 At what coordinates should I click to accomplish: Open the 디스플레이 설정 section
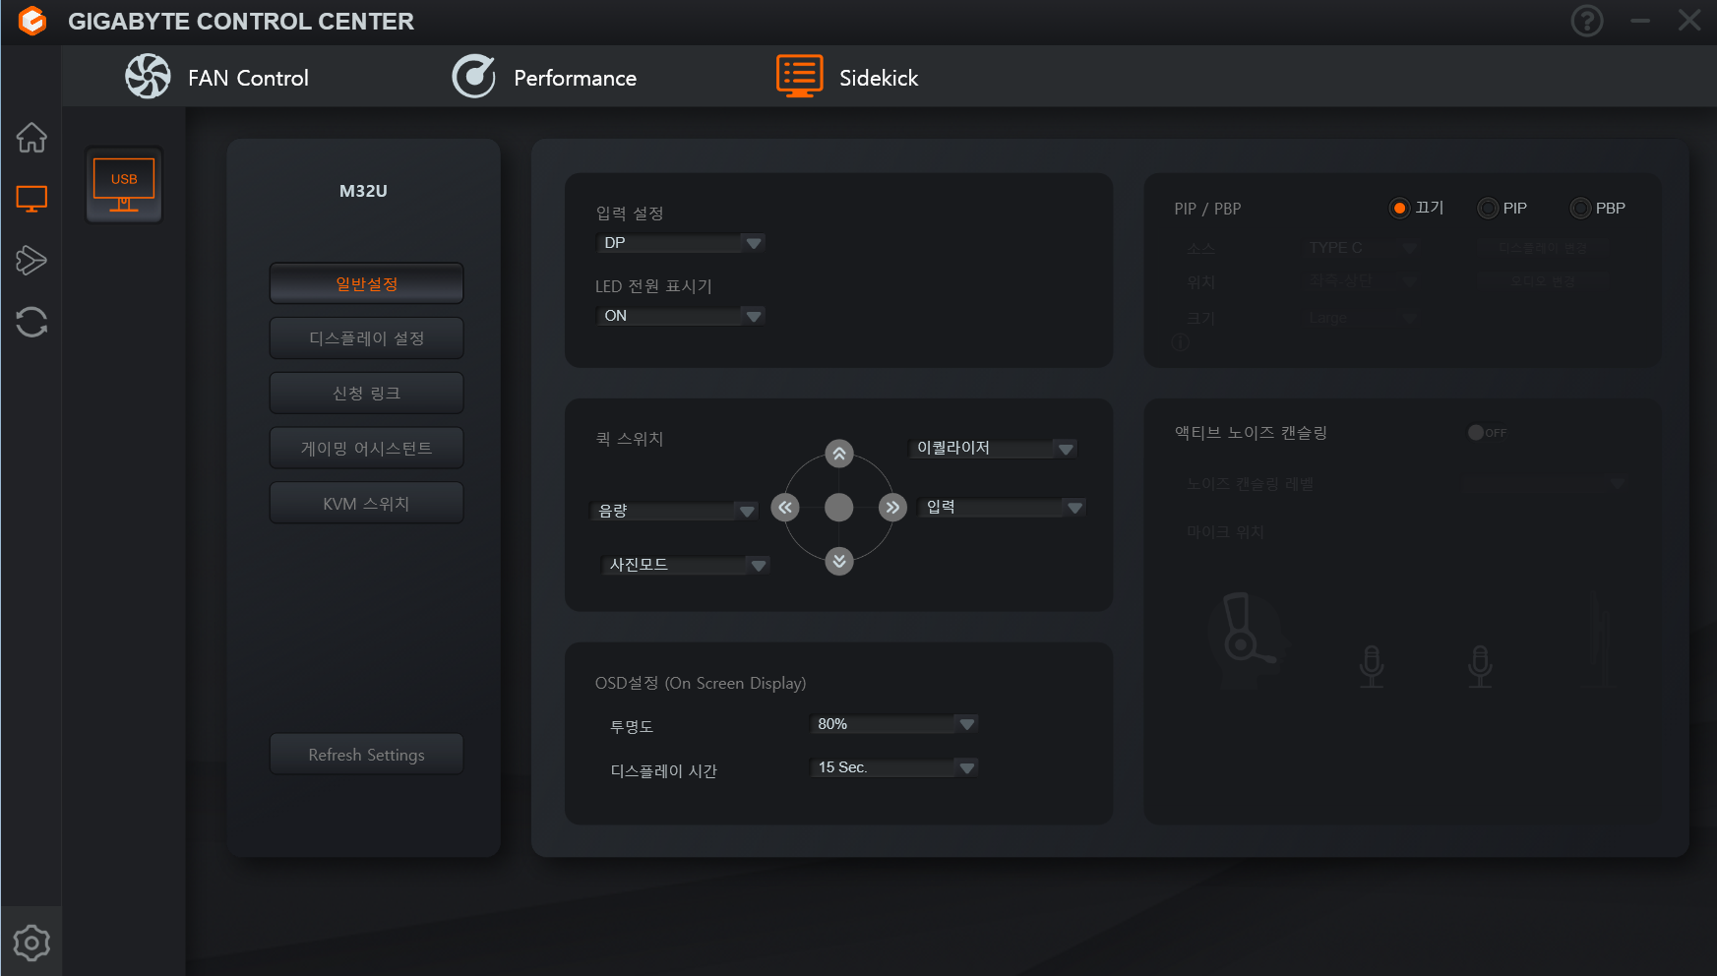(367, 338)
